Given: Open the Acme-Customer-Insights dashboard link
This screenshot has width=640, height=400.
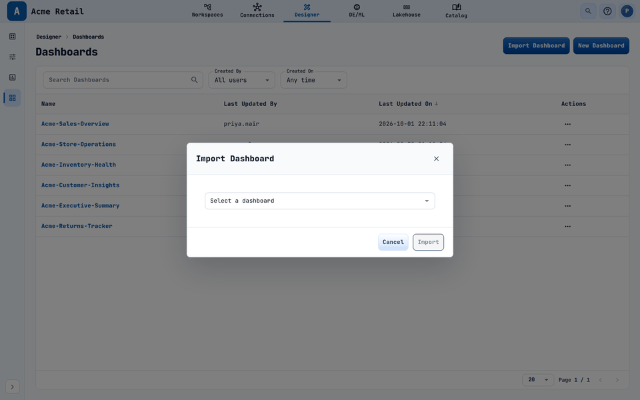Looking at the screenshot, I should [x=81, y=185].
